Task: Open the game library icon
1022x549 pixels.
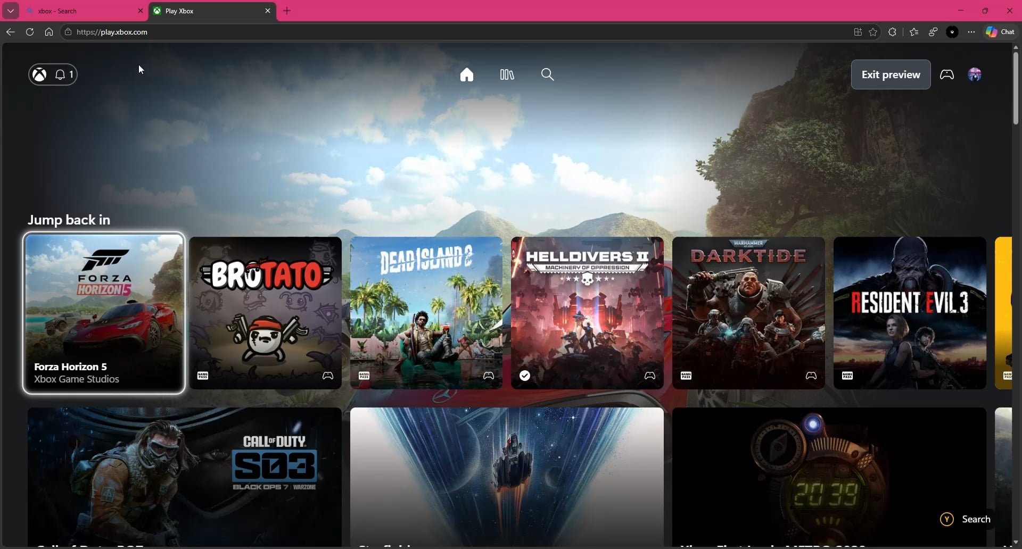Action: point(507,75)
